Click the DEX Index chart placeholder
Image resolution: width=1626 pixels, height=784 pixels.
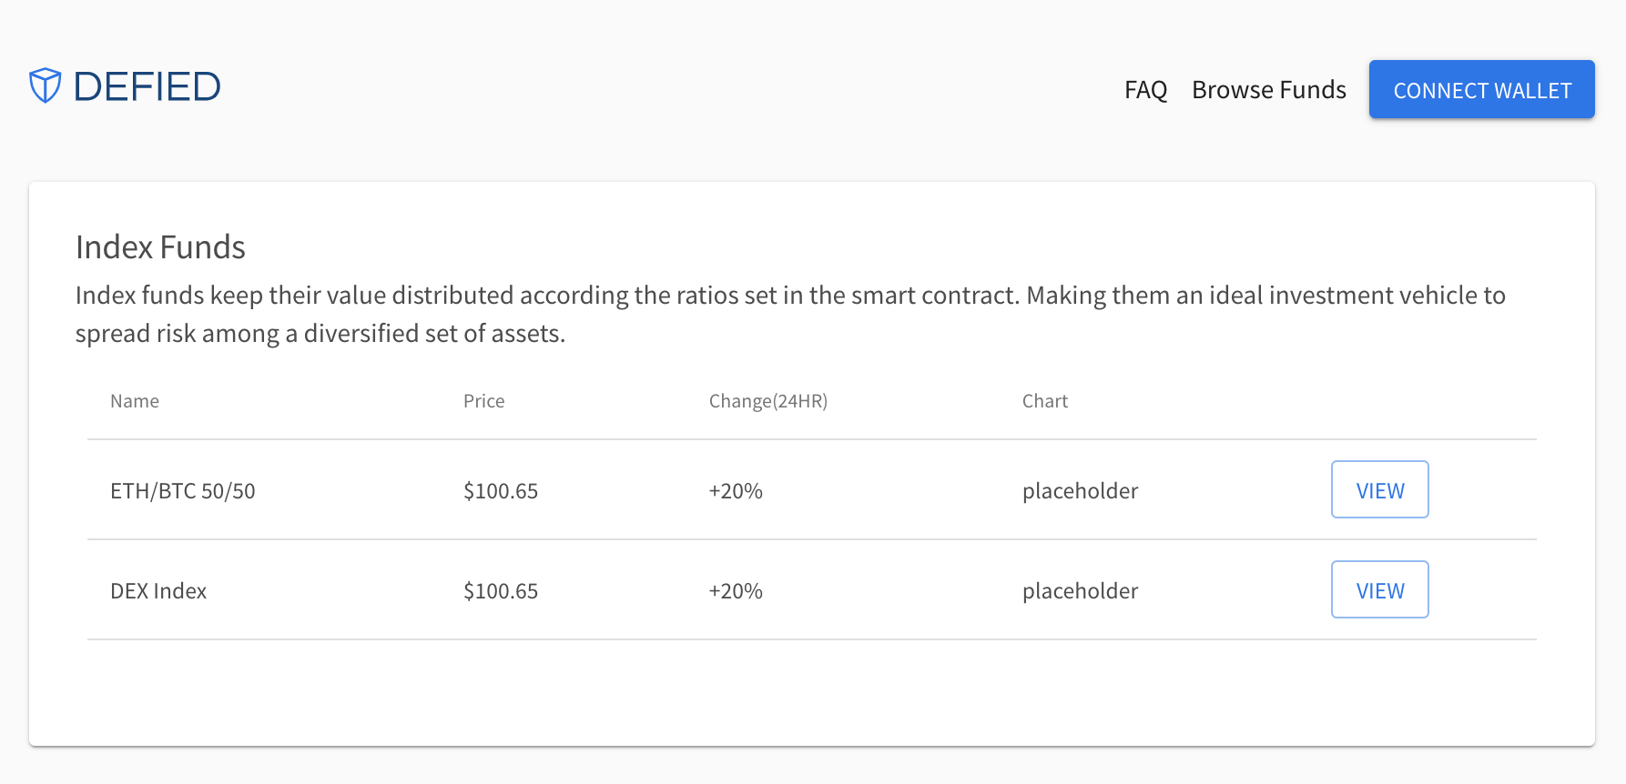(1080, 591)
